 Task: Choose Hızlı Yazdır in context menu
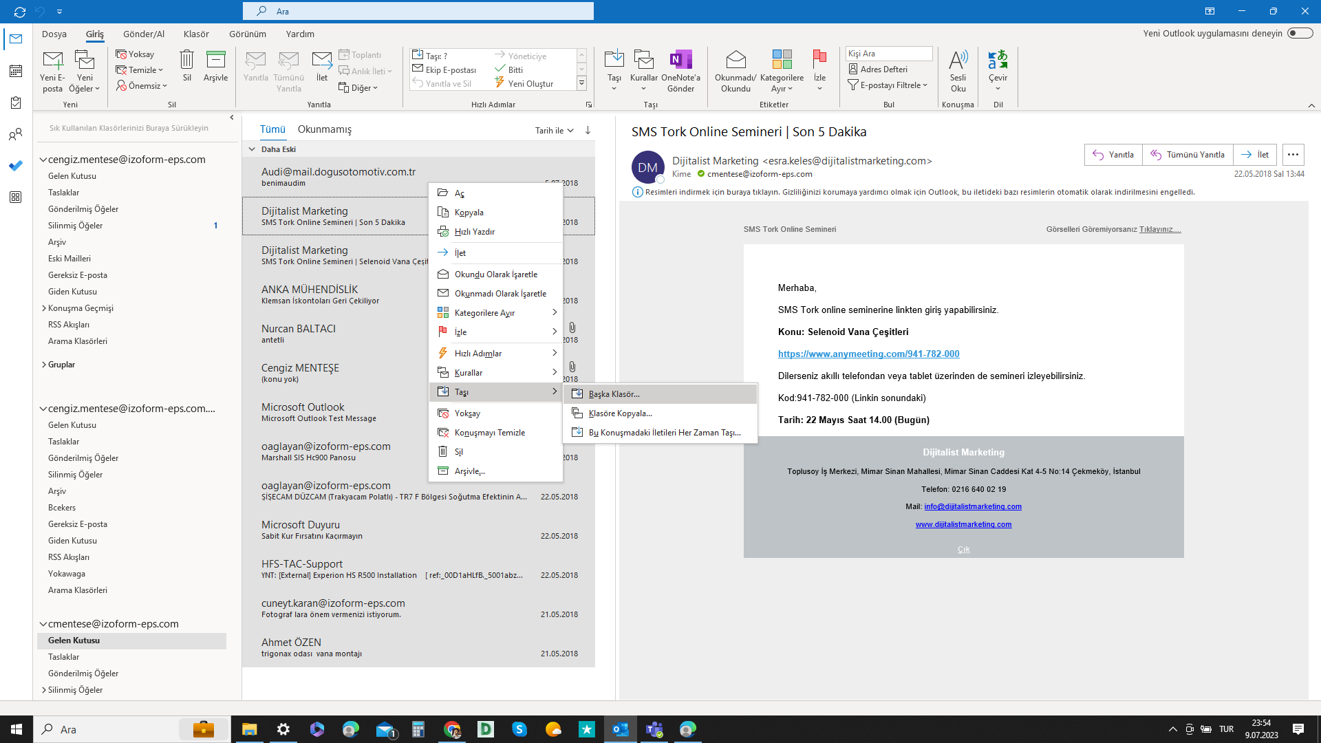[x=495, y=232]
